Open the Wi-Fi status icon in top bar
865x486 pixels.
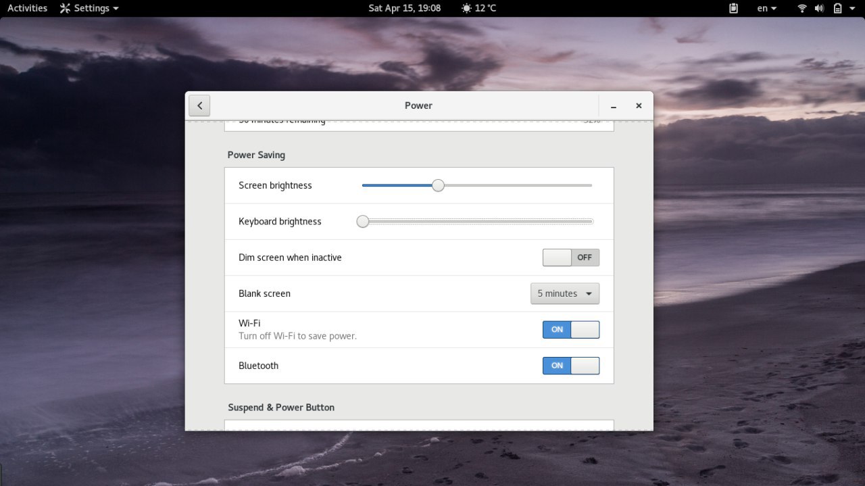[802, 8]
